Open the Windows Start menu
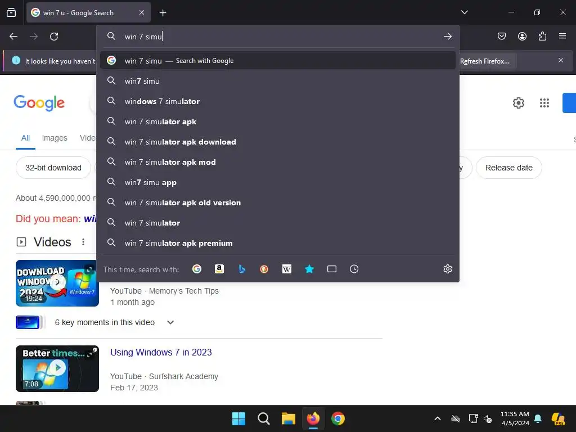The height and width of the screenshot is (432, 576). point(238,418)
